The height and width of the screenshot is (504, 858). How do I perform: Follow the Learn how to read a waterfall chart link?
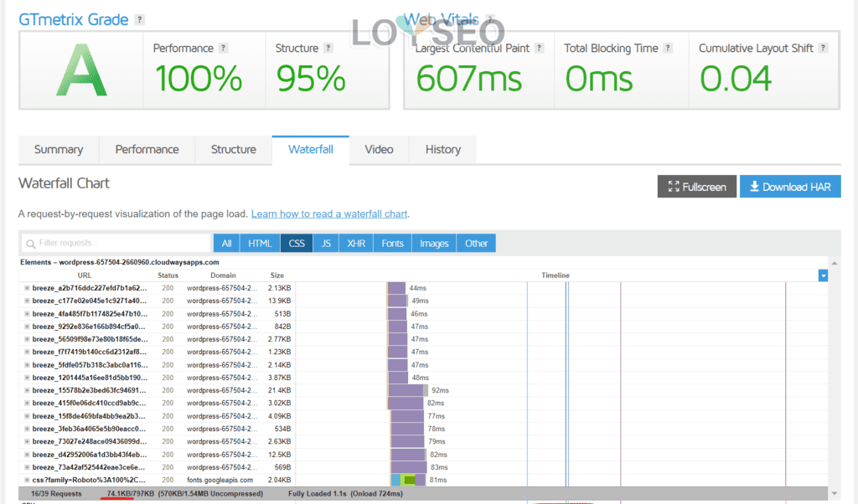pyautogui.click(x=329, y=213)
